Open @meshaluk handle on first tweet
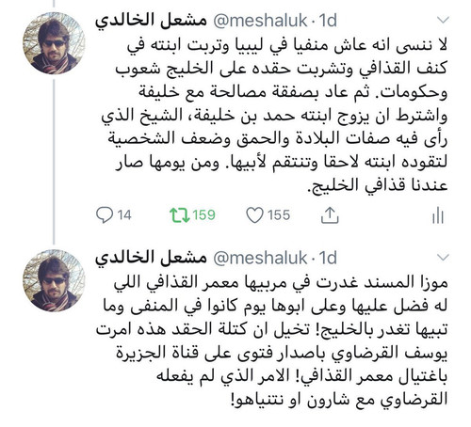The height and width of the screenshot is (427, 471). [x=260, y=21]
